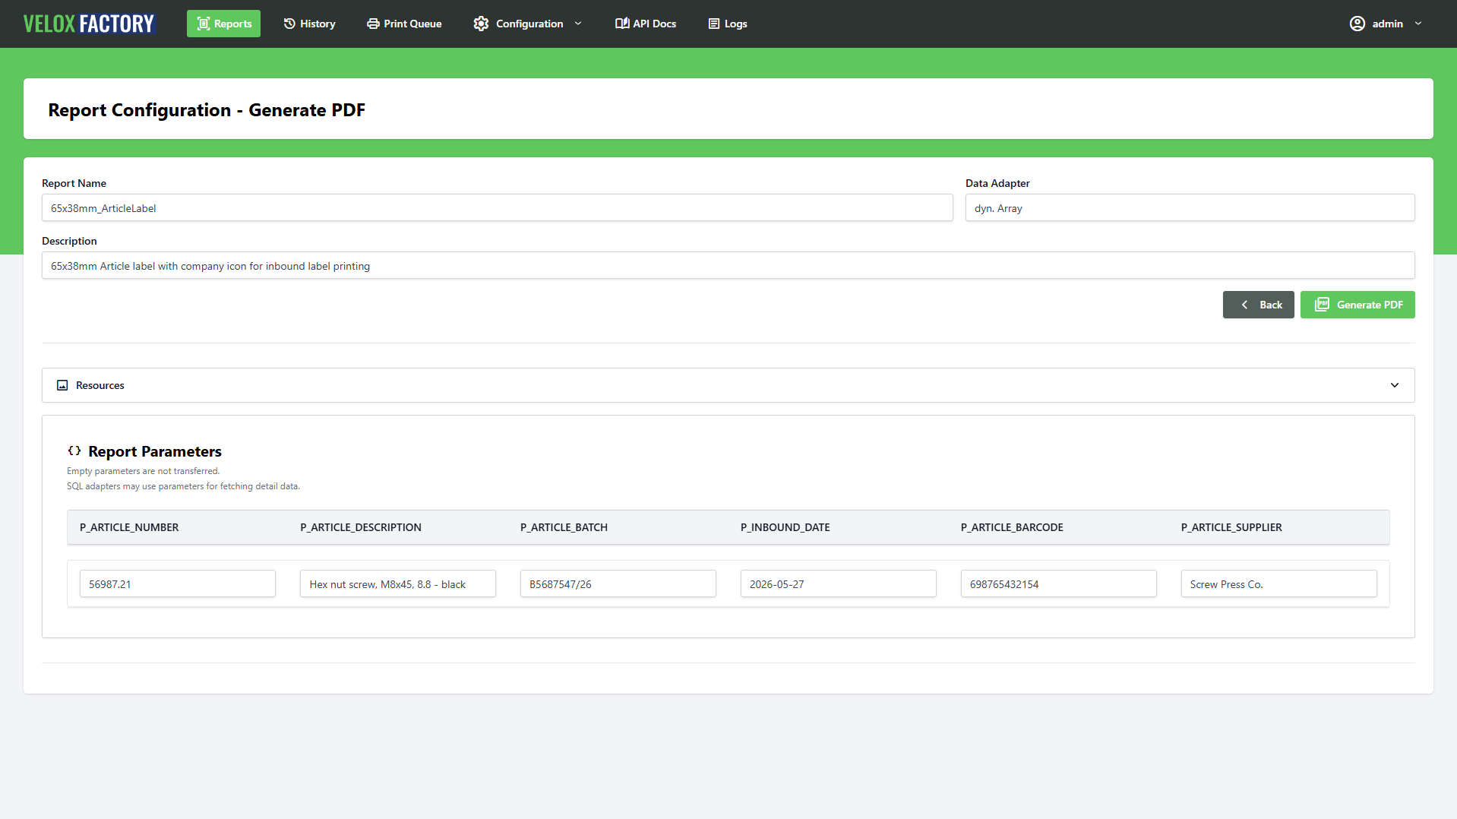The height and width of the screenshot is (819, 1457).
Task: Open the Configuration menu
Action: (528, 24)
